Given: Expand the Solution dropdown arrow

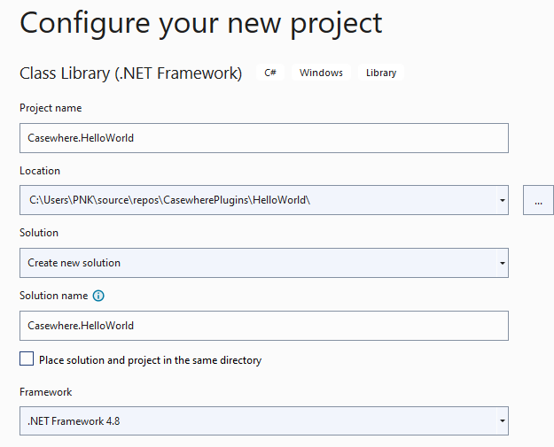Looking at the screenshot, I should [x=502, y=263].
